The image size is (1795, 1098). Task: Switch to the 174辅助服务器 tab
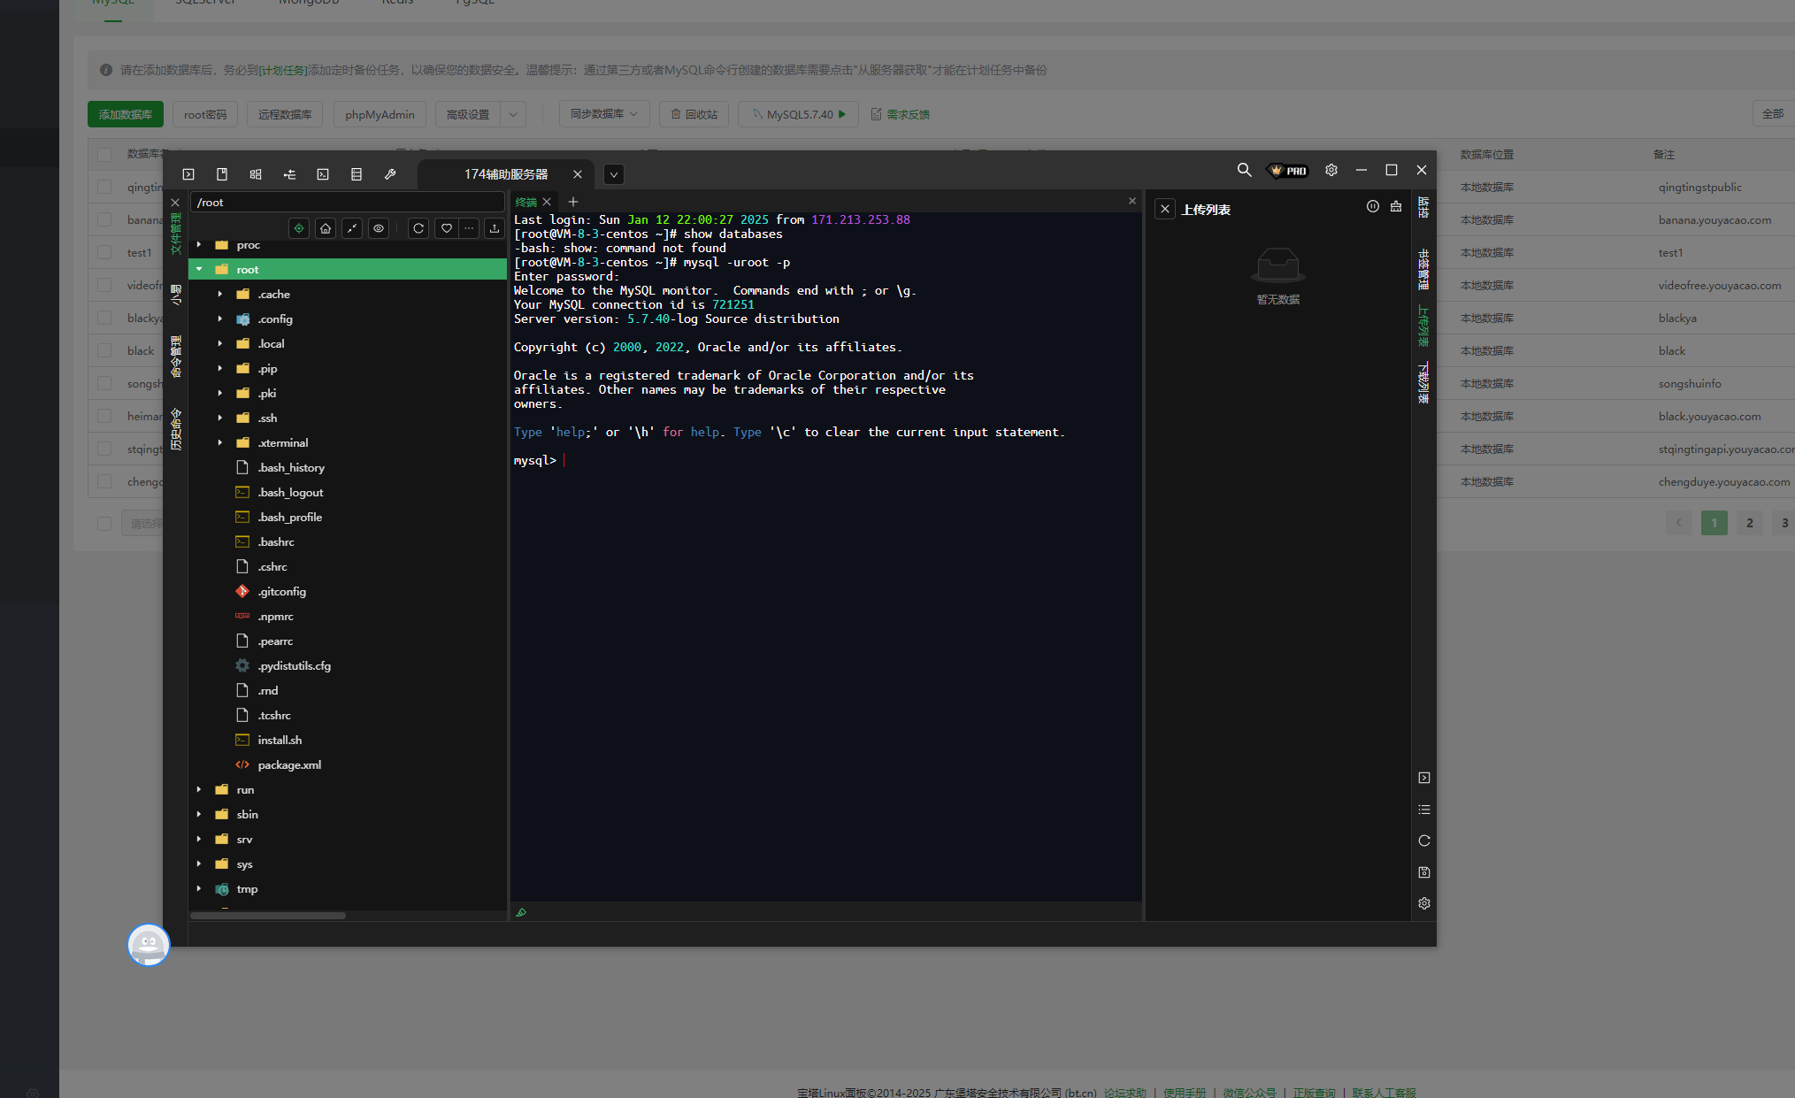click(505, 174)
